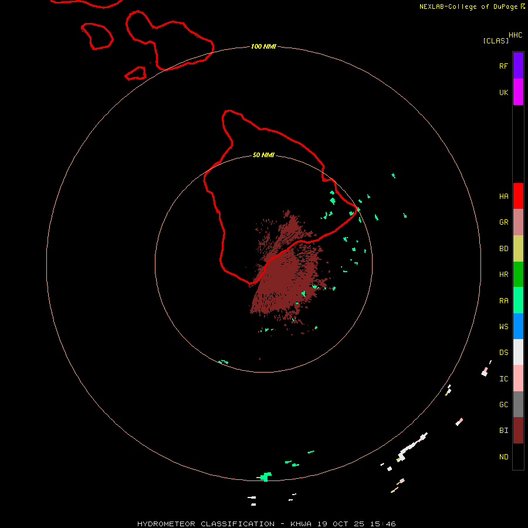Click the UK magenta legend swatch

(518, 92)
